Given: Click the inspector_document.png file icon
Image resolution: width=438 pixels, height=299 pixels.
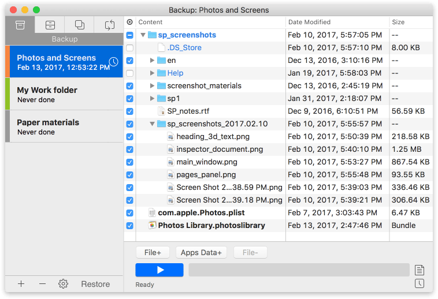Looking at the screenshot, I should (170, 149).
